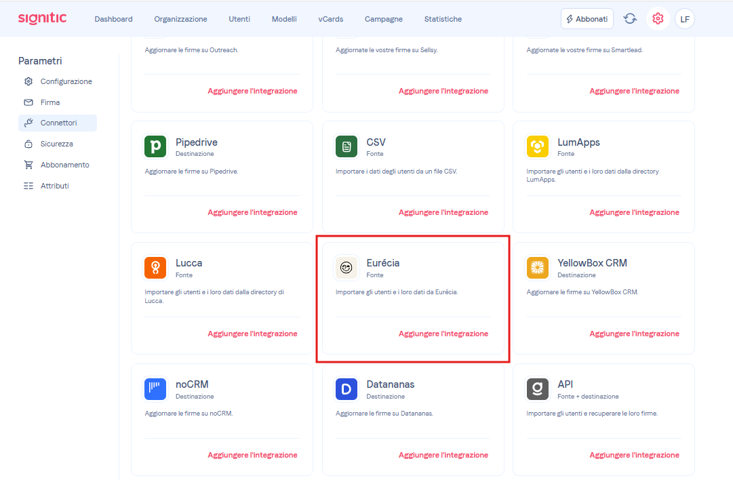The image size is (733, 480).
Task: Open the Utenti menu item
Action: pyautogui.click(x=239, y=19)
